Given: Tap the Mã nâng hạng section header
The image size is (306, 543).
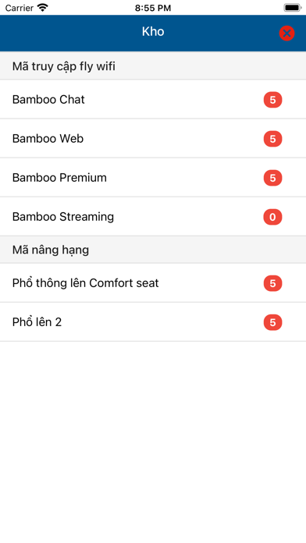Looking at the screenshot, I should [153, 250].
